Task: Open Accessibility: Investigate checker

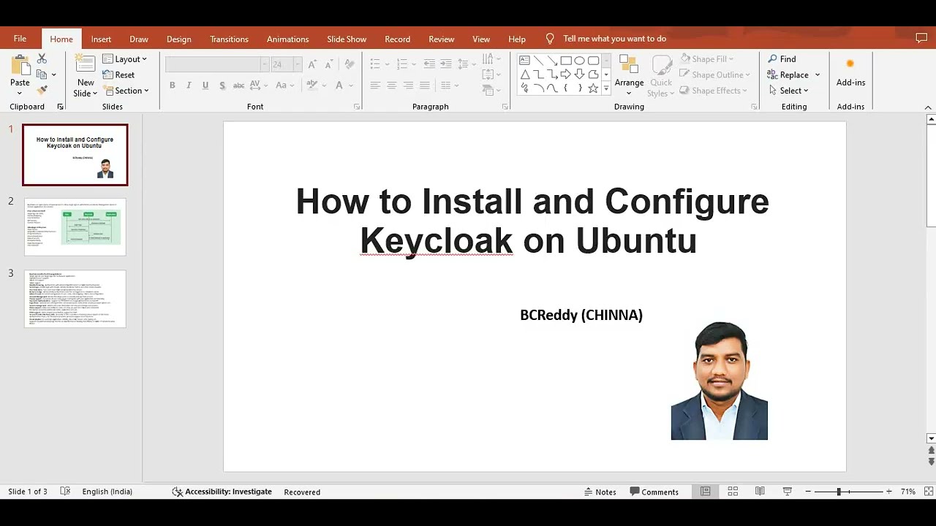Action: coord(222,492)
